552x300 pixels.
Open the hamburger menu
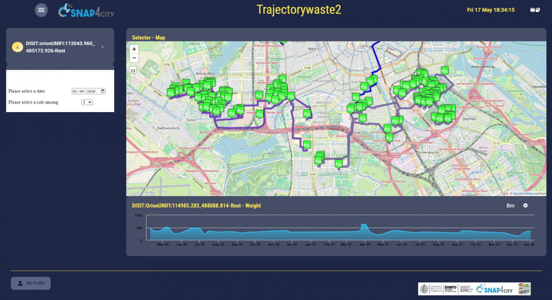pos(41,10)
